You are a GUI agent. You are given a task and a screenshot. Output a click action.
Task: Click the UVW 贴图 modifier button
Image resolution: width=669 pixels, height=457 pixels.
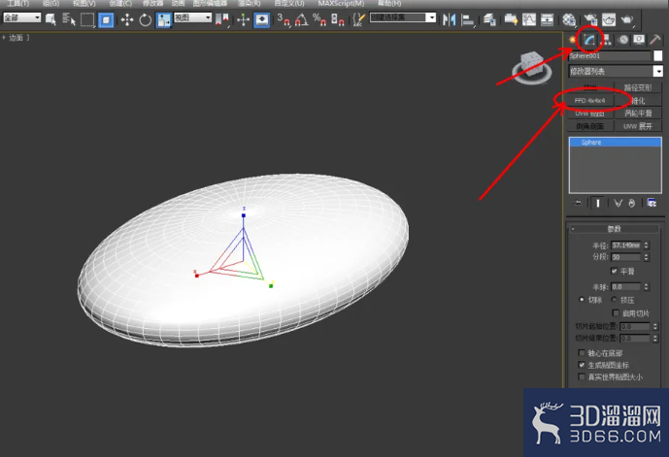pos(590,114)
